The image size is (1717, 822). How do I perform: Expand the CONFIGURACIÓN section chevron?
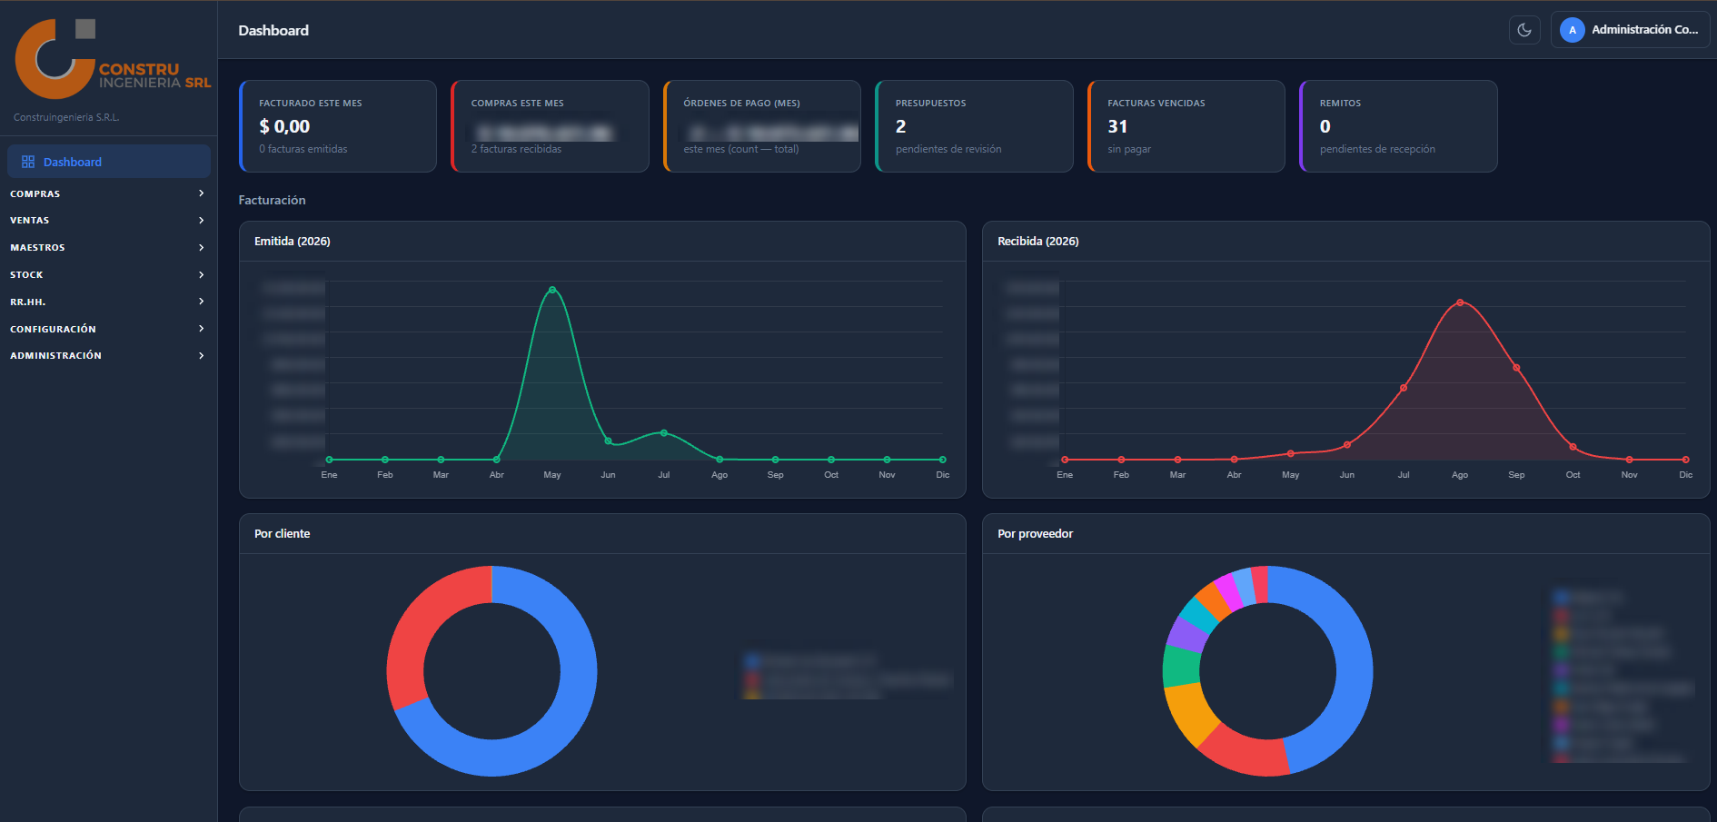[201, 329]
